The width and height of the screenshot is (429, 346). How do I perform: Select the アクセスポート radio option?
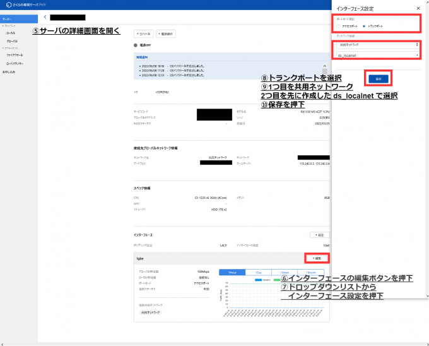347,27
